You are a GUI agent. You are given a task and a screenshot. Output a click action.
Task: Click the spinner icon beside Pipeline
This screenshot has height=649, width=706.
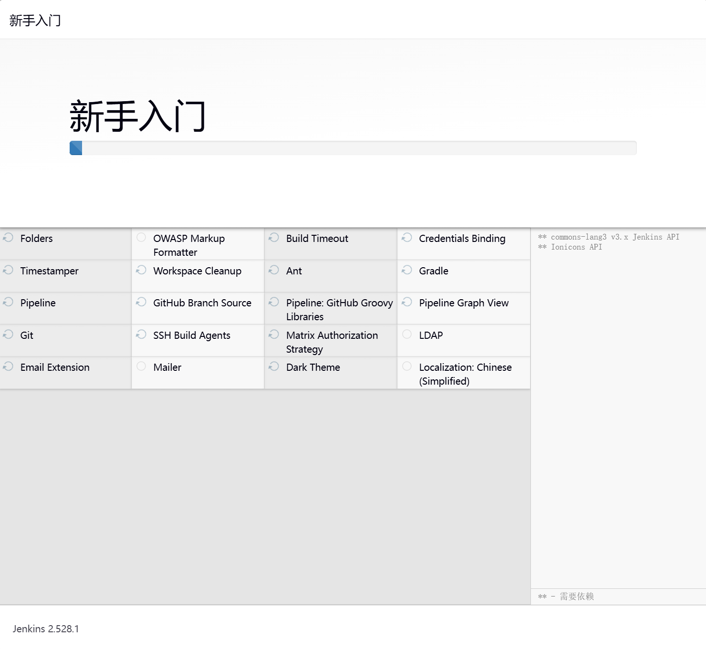tap(8, 302)
